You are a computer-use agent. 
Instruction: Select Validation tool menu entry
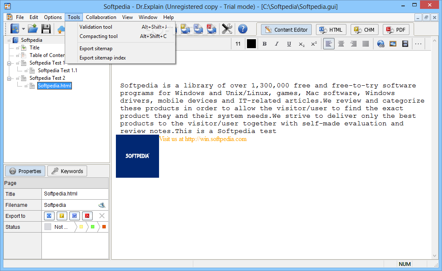click(120, 27)
